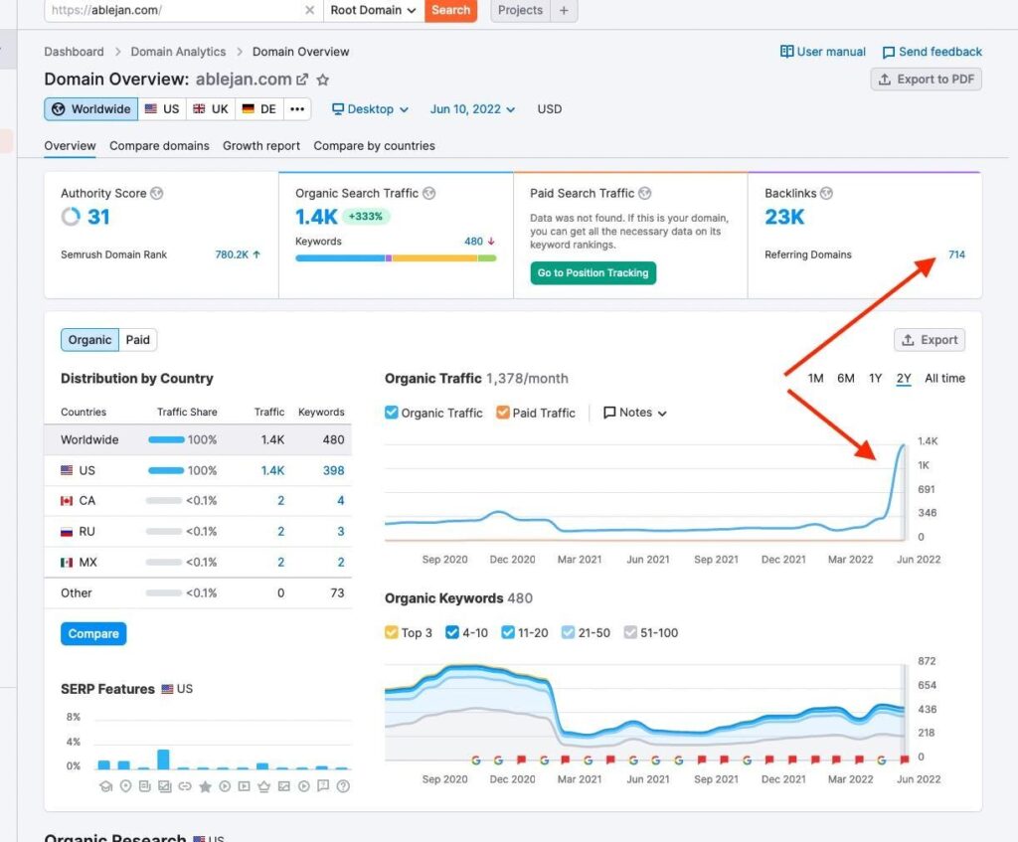Select the square video play SERP icon
The image size is (1018, 842).
(x=245, y=786)
